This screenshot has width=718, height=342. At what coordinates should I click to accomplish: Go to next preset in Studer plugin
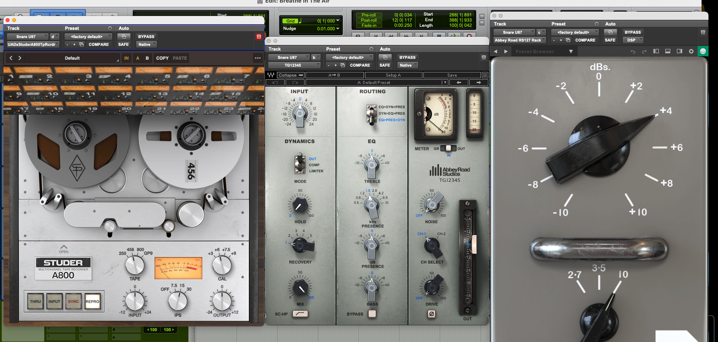[x=20, y=58]
